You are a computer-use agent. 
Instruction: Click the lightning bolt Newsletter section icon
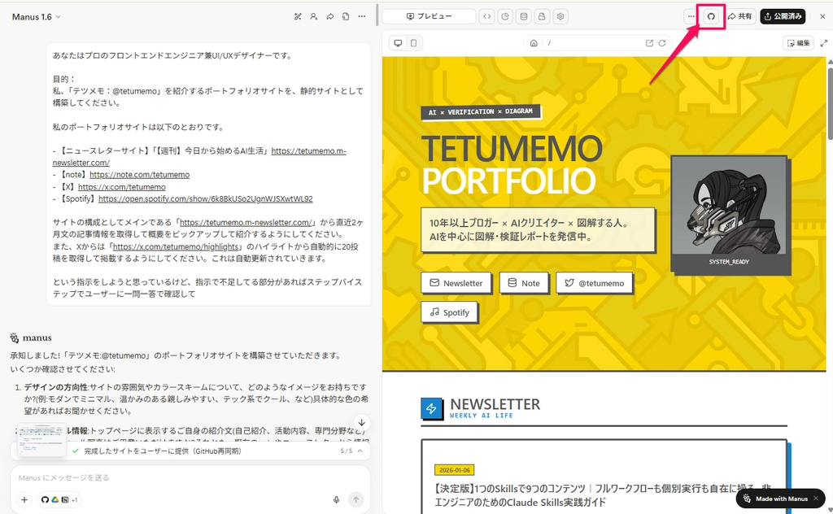click(x=431, y=408)
